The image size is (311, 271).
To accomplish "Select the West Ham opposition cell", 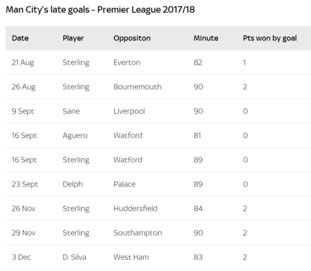I will [x=131, y=257].
